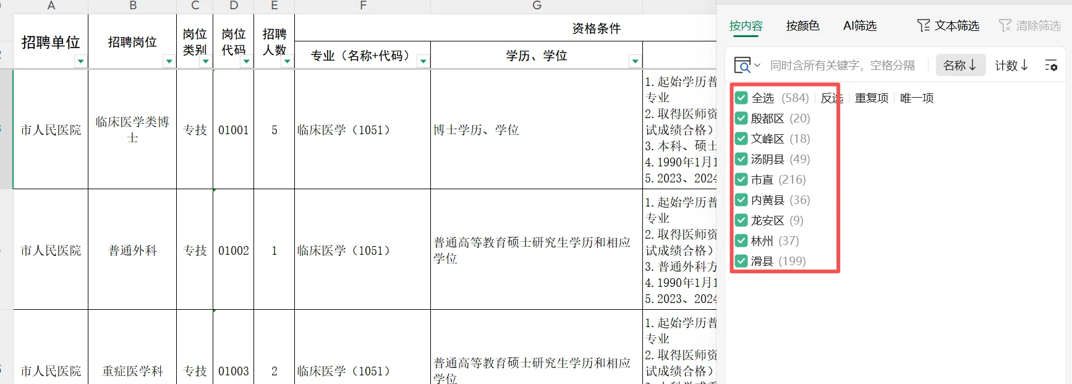This screenshot has width=1072, height=384.
Task: Uncheck the 全选 (584) checkbox
Action: point(741,98)
